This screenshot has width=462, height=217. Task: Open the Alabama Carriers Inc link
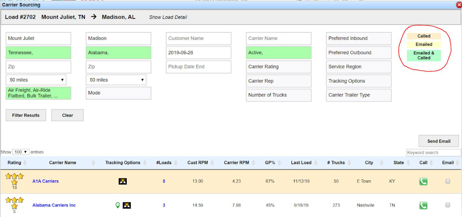54,205
